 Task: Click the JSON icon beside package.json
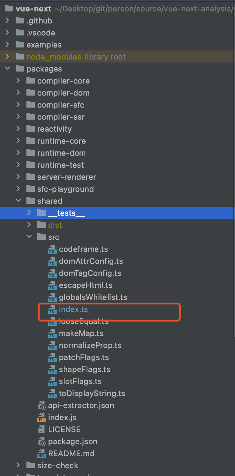click(41, 441)
